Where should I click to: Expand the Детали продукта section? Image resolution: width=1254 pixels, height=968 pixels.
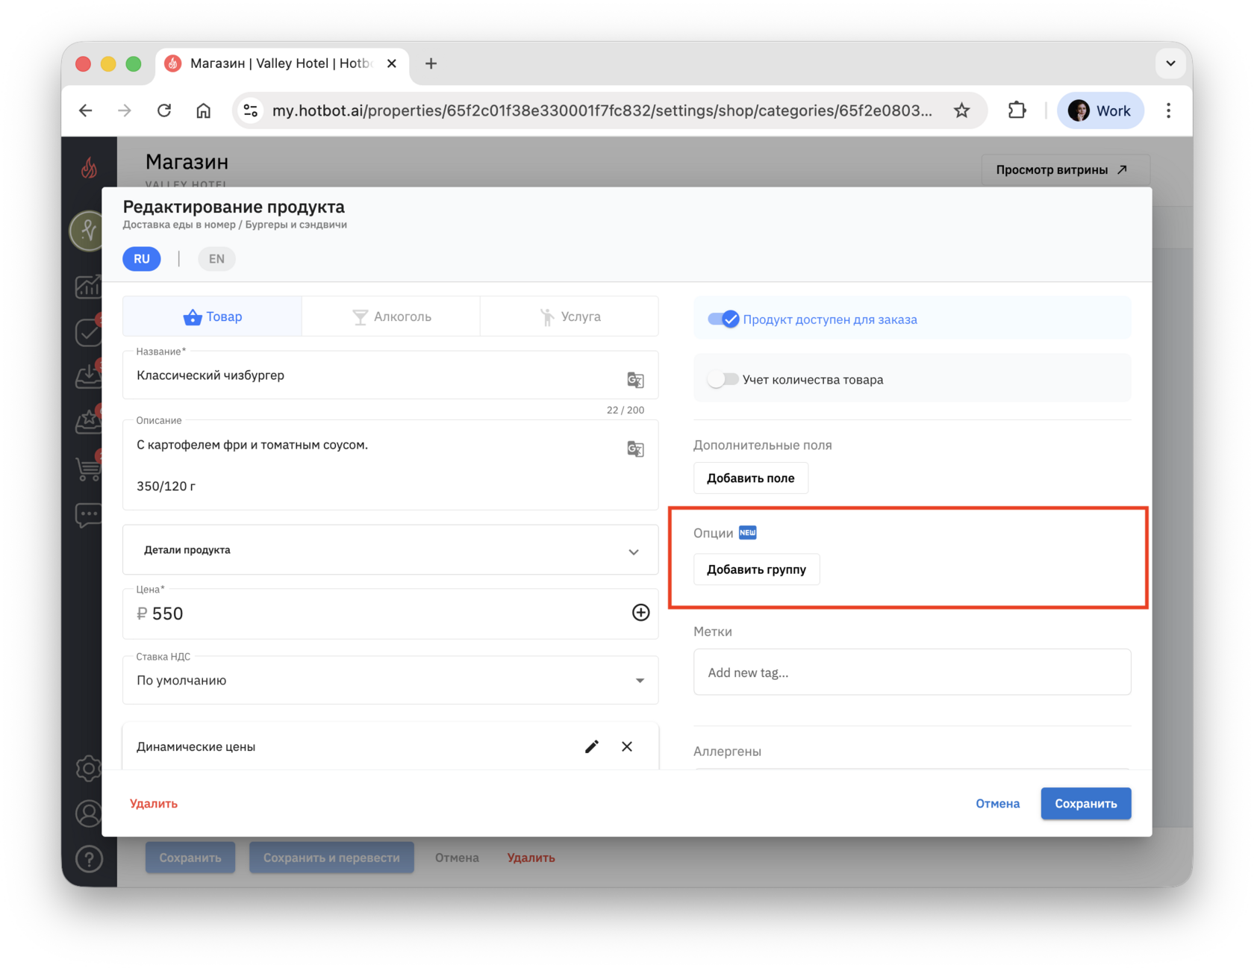click(x=390, y=550)
